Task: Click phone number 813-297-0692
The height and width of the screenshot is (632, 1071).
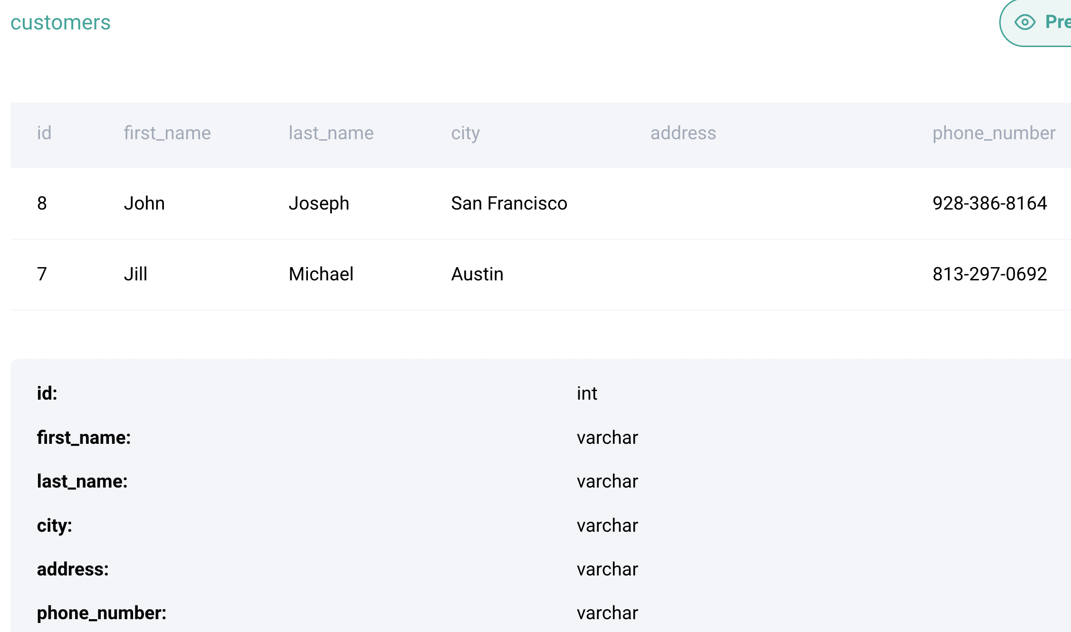Action: [x=989, y=274]
